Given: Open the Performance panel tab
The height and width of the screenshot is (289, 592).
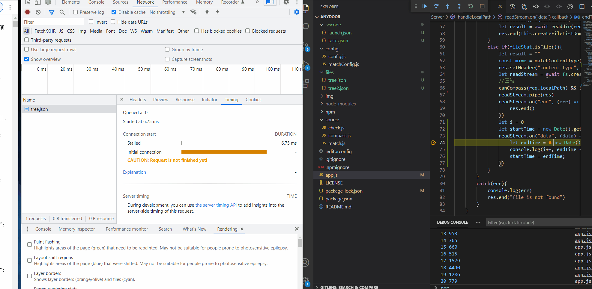Looking at the screenshot, I should click(175, 2).
